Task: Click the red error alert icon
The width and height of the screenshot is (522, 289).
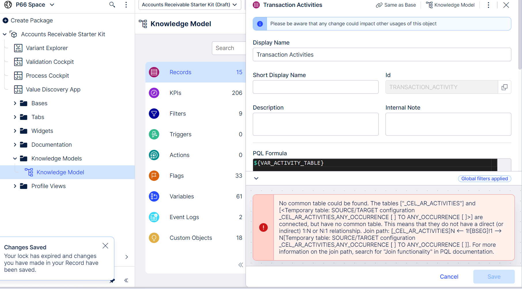Action: pos(263,227)
